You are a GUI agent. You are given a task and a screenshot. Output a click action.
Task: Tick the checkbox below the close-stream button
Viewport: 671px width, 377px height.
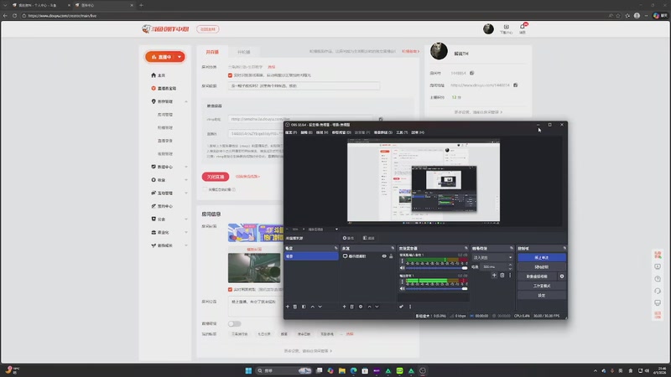pos(205,189)
